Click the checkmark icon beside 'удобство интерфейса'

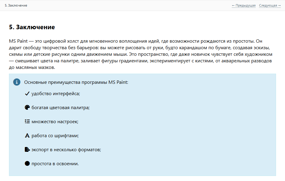pos(27,94)
